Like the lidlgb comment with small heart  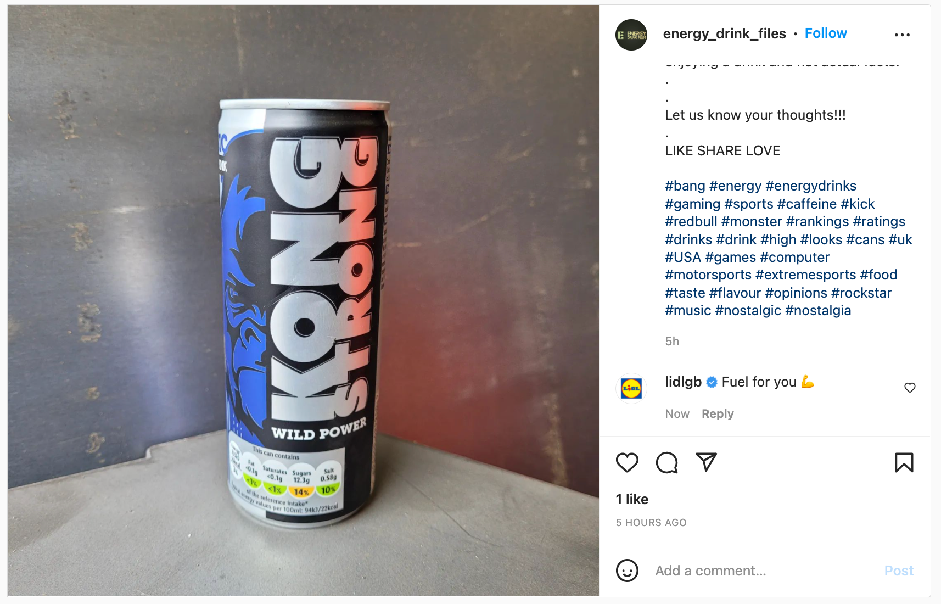coord(910,388)
